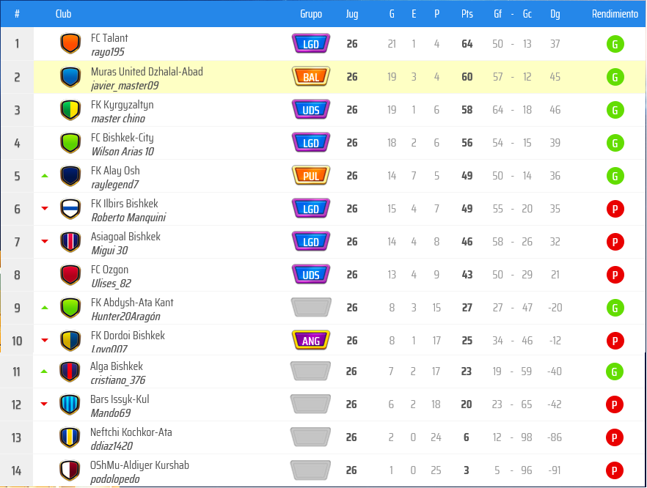
Task: Expand the UDS group badge for FK Kyrgyzaltyn
Action: [x=310, y=109]
